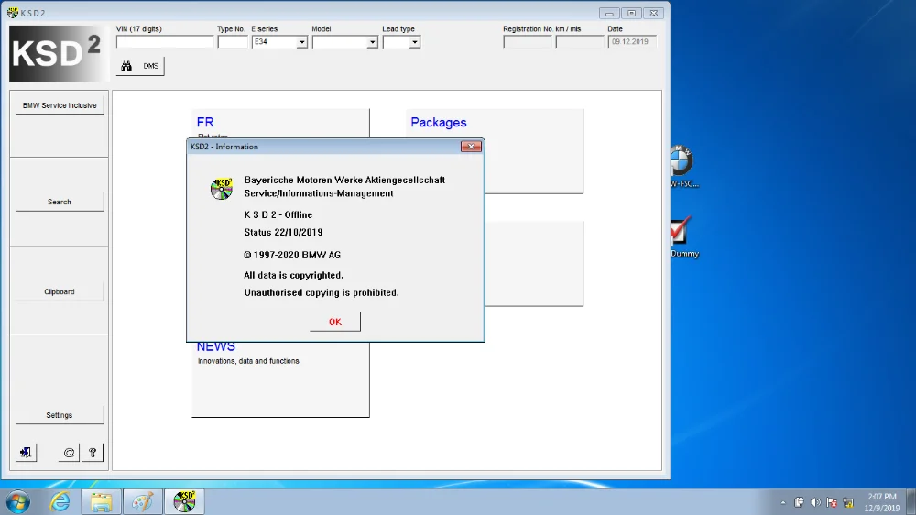Click the Dummy desktop shortcut icon
Image resolution: width=916 pixels, height=515 pixels.
pos(683,236)
